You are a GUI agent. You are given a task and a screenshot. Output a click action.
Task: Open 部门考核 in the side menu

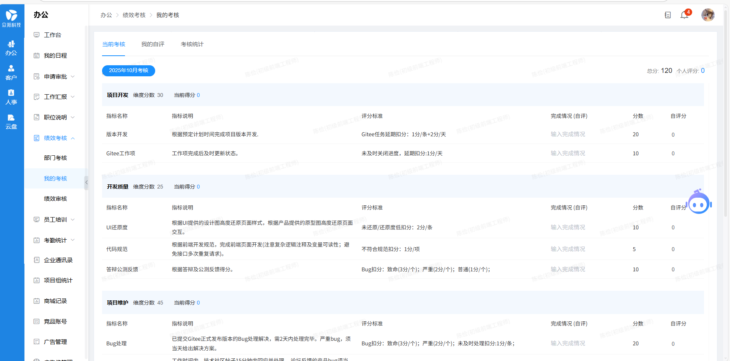[55, 158]
